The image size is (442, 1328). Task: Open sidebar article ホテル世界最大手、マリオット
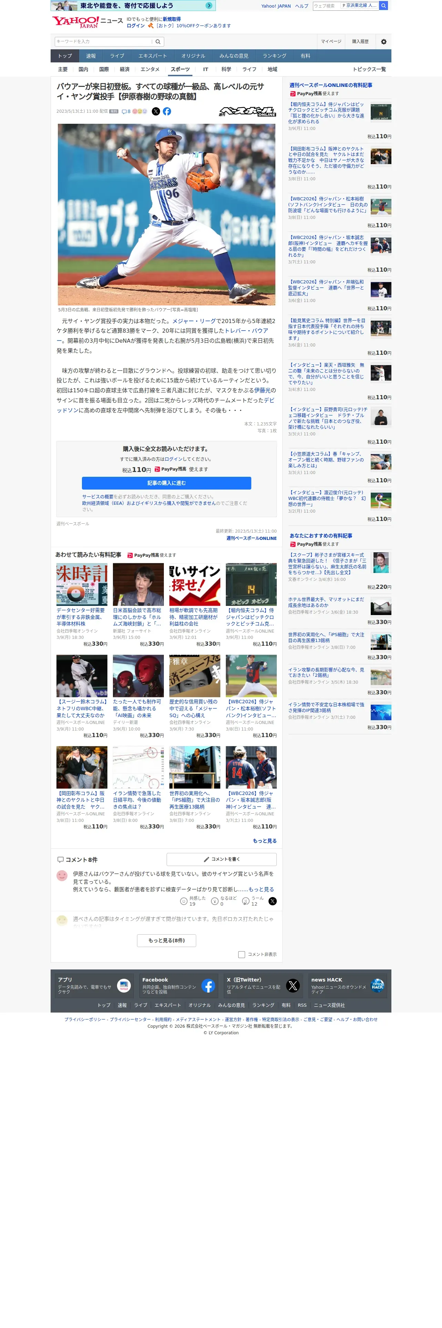tap(326, 602)
